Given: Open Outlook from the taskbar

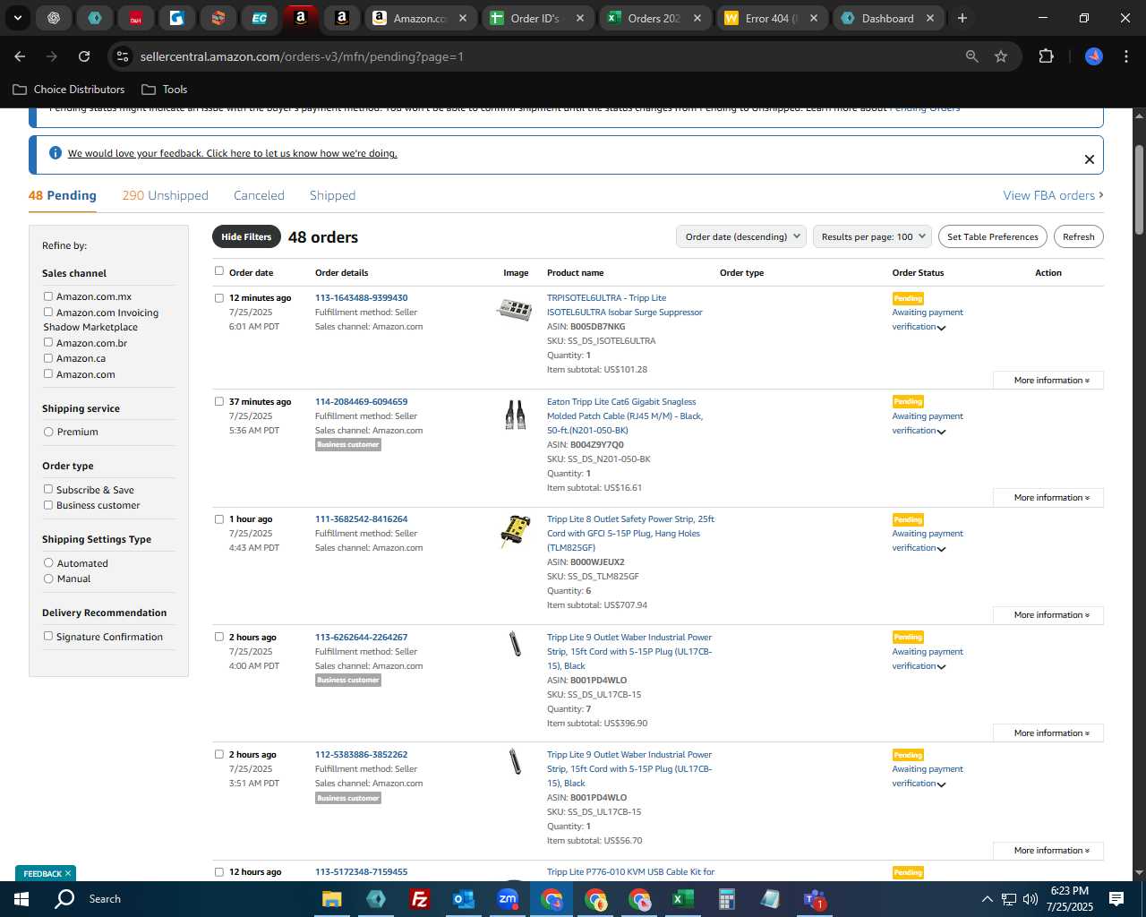Looking at the screenshot, I should [x=464, y=899].
